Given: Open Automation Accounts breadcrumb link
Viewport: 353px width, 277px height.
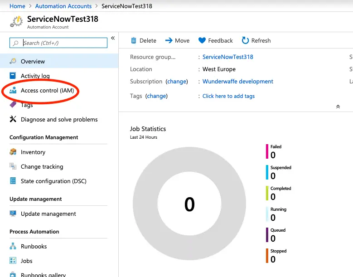Looking at the screenshot, I should [x=63, y=6].
